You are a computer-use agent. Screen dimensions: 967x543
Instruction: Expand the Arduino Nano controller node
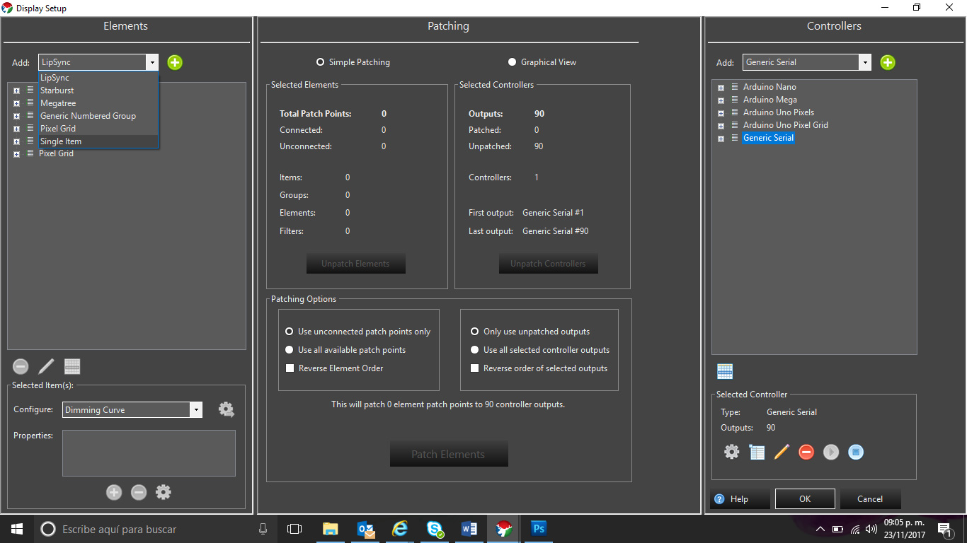pyautogui.click(x=721, y=88)
